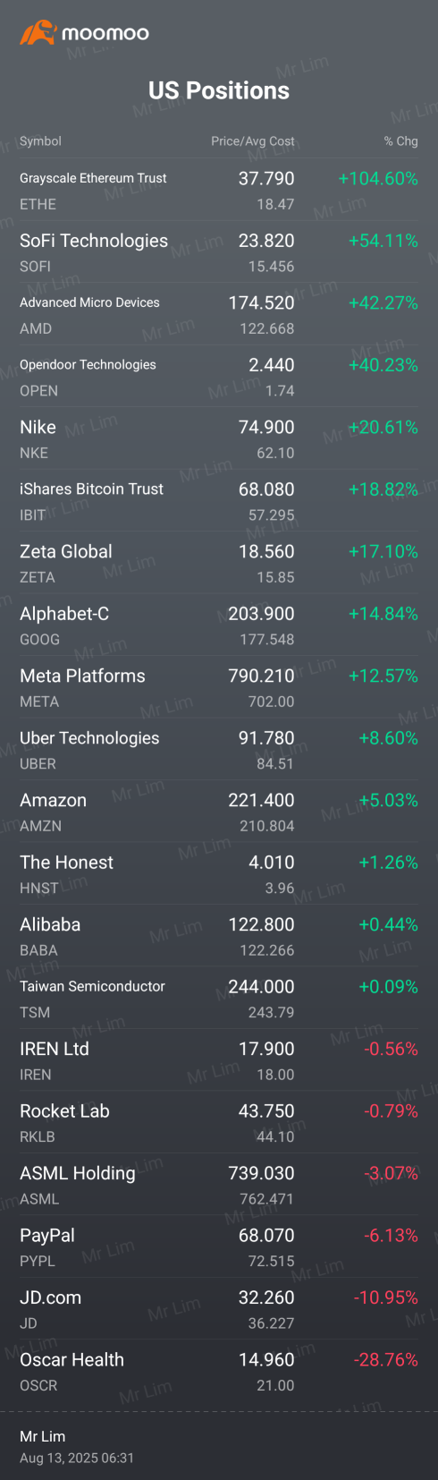Open the Opendoor Technologies position
438x1480 pixels.
219,377
